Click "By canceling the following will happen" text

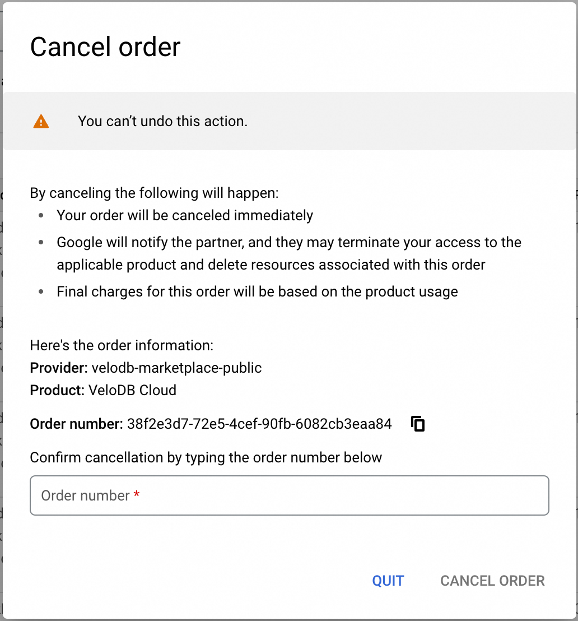pos(154,193)
